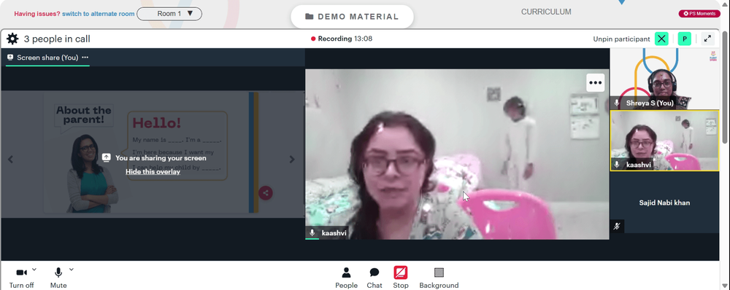Viewport: 730px width, 290px height.
Task: Click the green P participant badge
Action: pos(685,39)
